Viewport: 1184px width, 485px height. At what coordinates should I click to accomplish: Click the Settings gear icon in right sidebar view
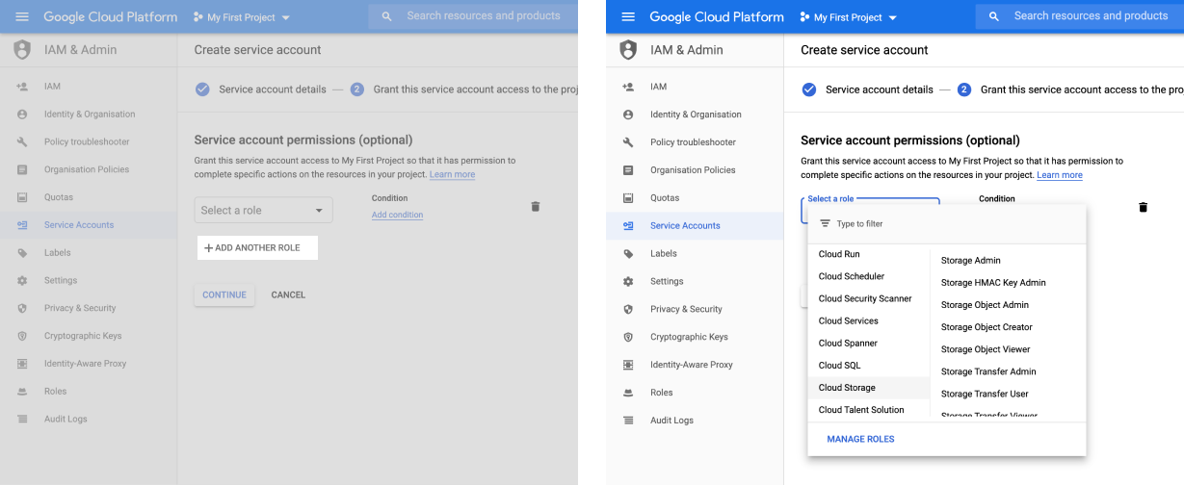628,282
